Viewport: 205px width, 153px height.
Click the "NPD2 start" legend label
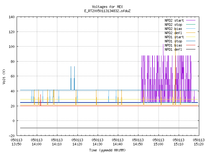tap(174, 20)
